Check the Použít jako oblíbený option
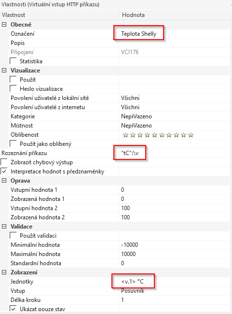Viewport: 232px width, 314px height. 13,144
